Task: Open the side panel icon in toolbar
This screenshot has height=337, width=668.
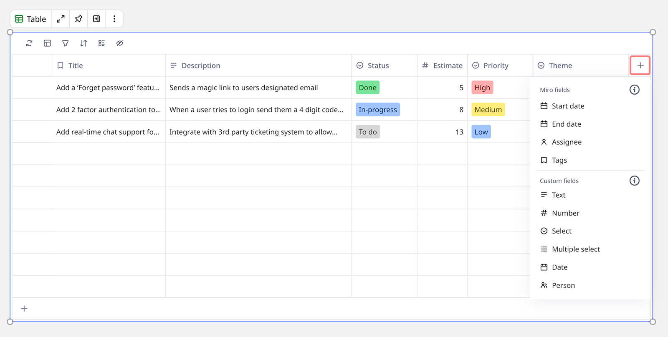Action: [x=96, y=19]
